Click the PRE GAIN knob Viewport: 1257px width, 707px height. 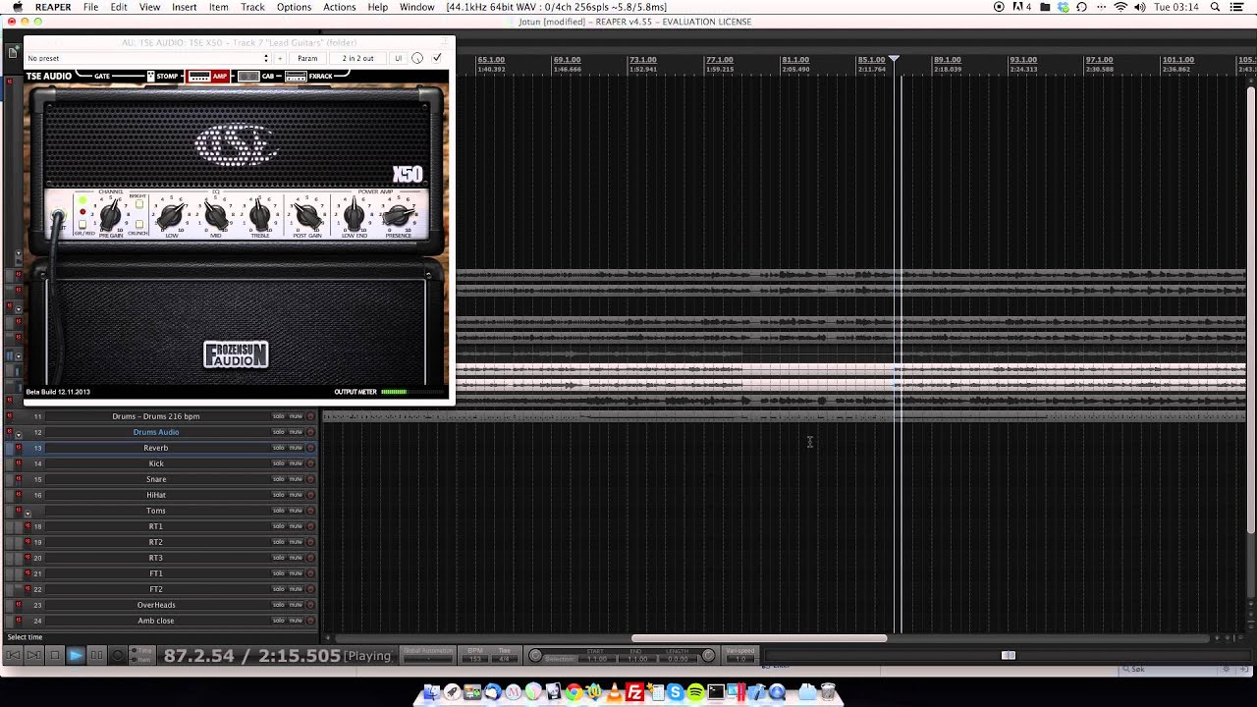[110, 214]
